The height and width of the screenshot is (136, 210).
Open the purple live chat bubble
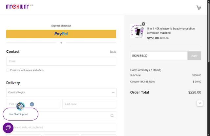[8, 128]
